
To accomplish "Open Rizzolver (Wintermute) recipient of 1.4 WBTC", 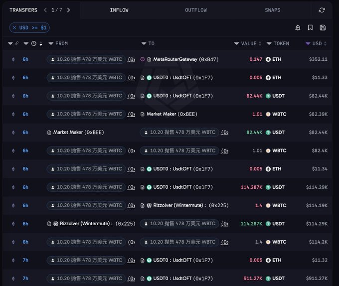I will 190,205.
